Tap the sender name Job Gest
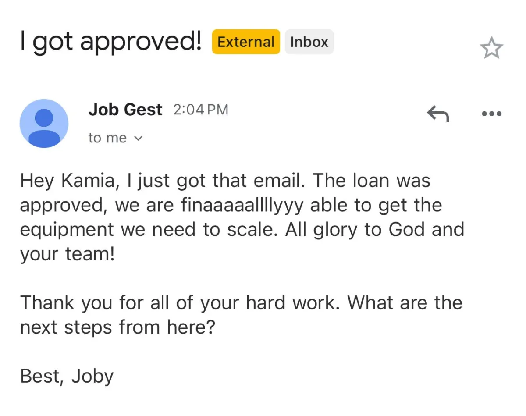This screenshot has width=526, height=416. pyautogui.click(x=125, y=110)
